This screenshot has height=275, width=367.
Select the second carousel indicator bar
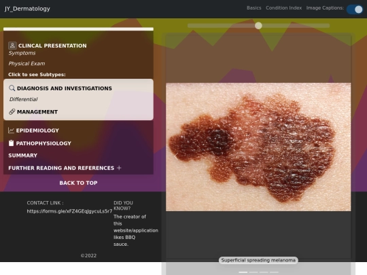click(254, 272)
